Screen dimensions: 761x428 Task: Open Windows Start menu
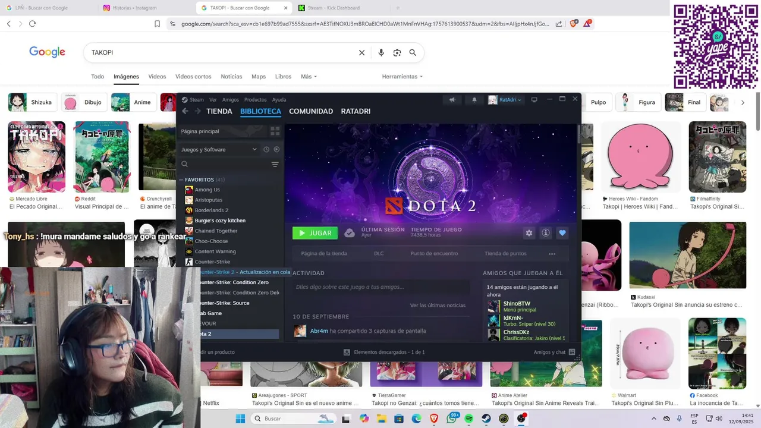point(240,418)
